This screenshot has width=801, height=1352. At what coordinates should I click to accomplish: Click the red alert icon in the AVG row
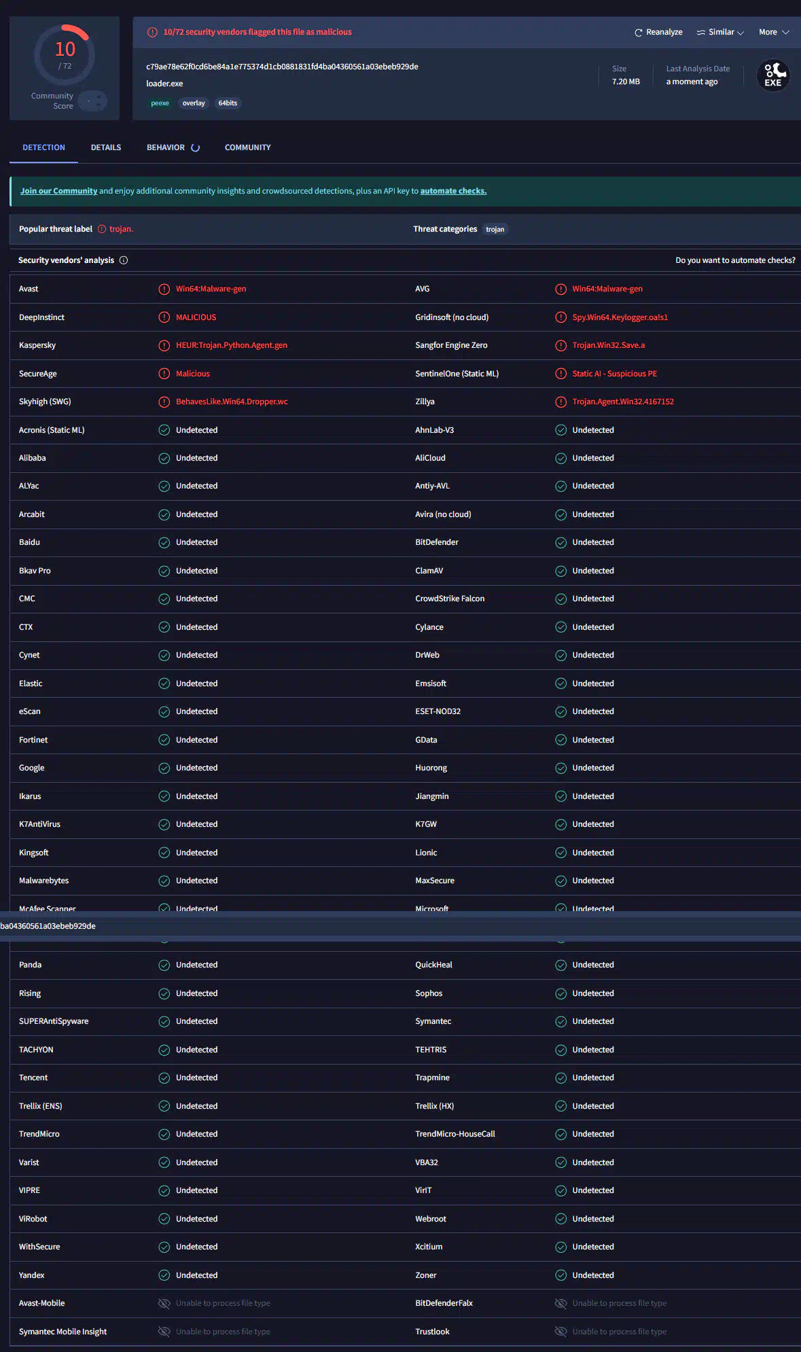[x=560, y=289]
